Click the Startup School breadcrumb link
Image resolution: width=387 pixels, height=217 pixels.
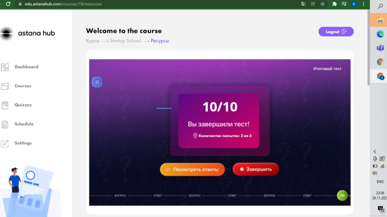coord(125,41)
